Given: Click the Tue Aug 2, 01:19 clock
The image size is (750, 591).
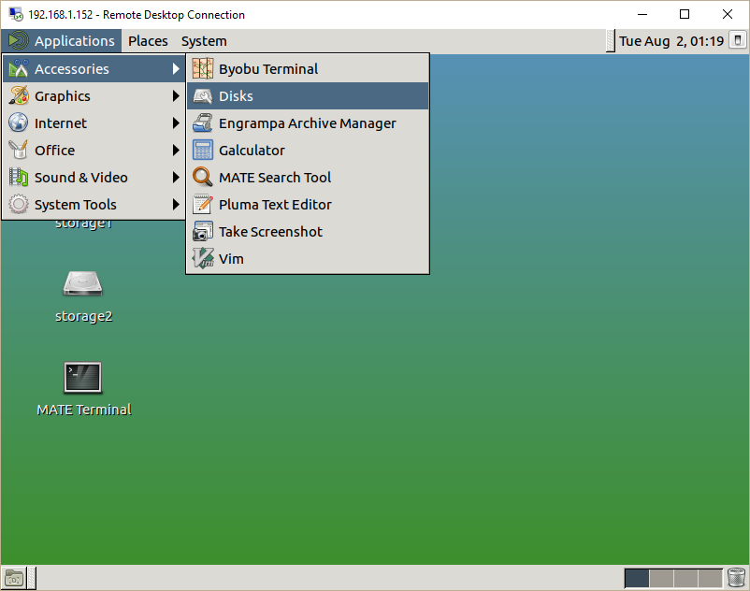Looking at the screenshot, I should coord(671,41).
